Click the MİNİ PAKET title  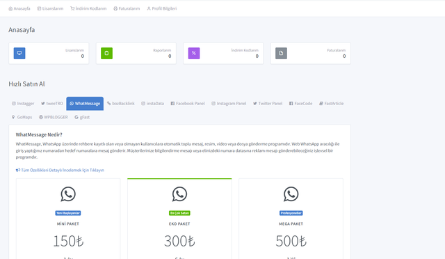click(68, 223)
